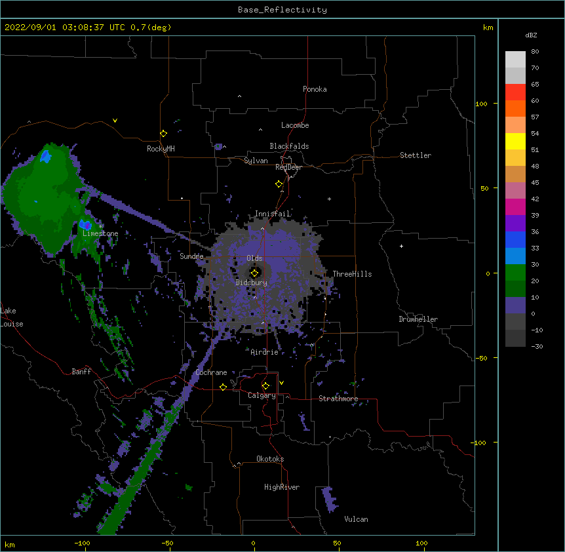565x552 pixels.
Task: Click the Stettler city label
Action: coord(416,155)
